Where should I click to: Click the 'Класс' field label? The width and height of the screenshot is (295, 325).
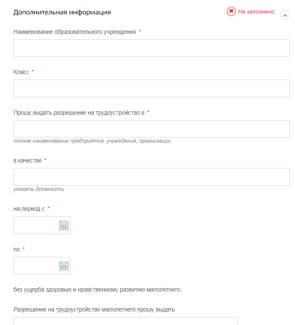pyautogui.click(x=21, y=72)
